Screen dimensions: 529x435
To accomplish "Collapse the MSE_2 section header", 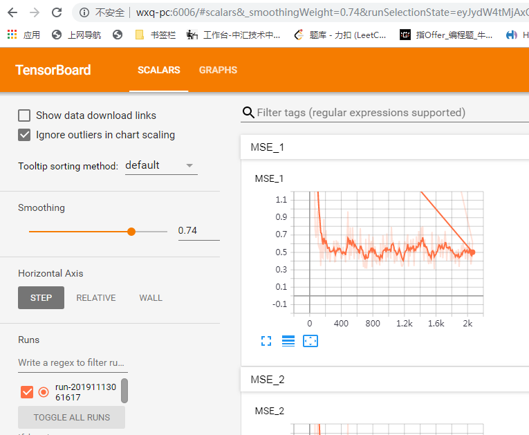I will [x=384, y=379].
